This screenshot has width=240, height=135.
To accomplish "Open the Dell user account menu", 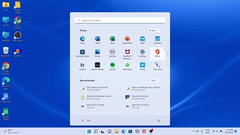I will coord(85,120).
